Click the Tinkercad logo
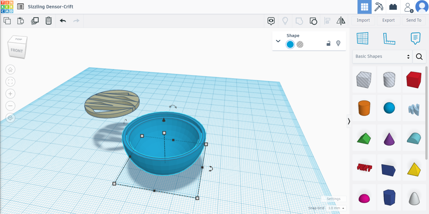429x214 pixels. click(x=7, y=7)
